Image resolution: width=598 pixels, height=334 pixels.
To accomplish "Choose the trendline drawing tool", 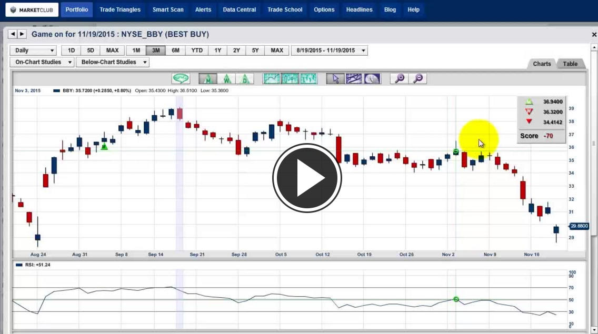I will [x=354, y=78].
